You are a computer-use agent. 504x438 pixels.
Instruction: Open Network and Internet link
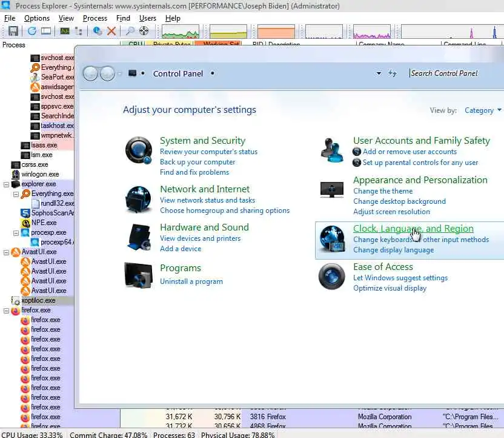[205, 189]
